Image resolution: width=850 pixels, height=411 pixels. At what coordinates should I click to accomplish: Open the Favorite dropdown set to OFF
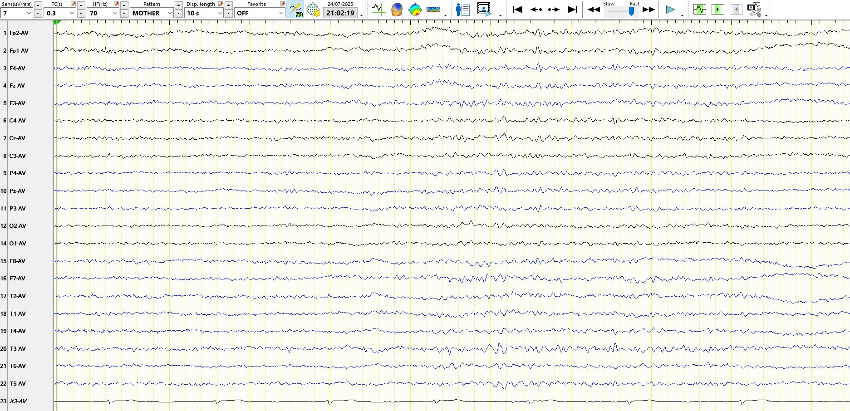[x=281, y=13]
